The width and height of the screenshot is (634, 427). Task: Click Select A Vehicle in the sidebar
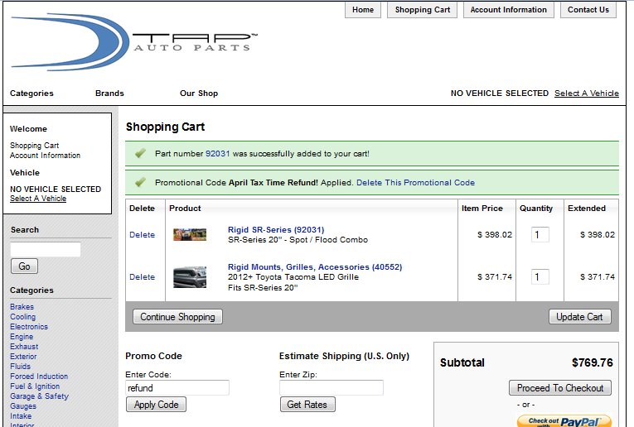(38, 199)
